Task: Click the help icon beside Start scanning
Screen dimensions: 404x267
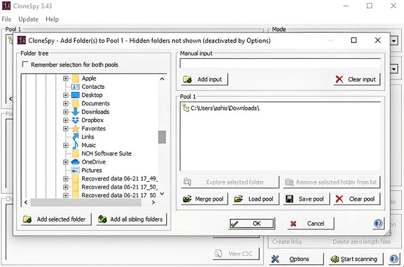Action: tap(394, 259)
